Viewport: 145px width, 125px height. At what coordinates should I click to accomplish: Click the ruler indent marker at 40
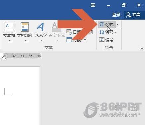pyautogui.click(x=4, y=58)
